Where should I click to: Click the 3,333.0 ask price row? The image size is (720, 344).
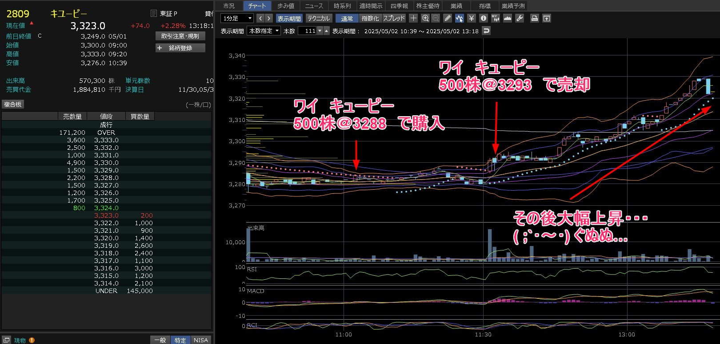[x=106, y=140]
